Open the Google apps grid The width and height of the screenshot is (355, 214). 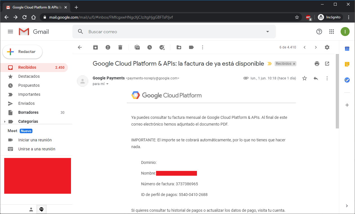(332, 32)
